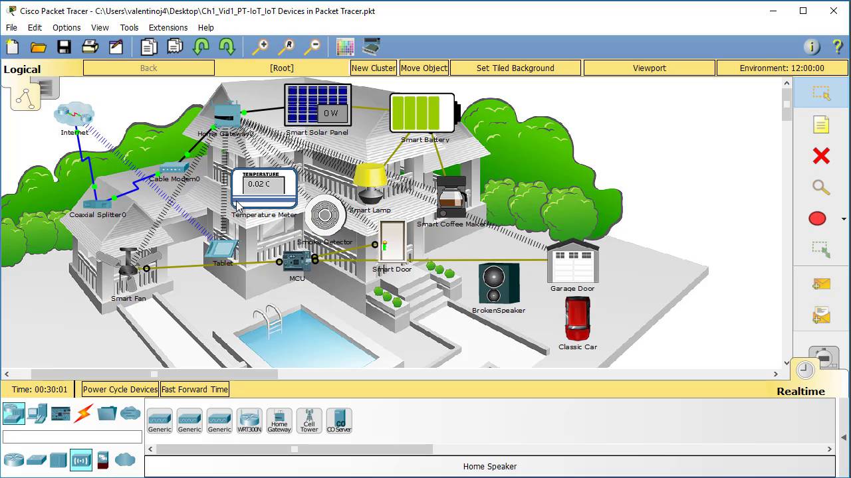Image resolution: width=851 pixels, height=478 pixels.
Task: Click the Zoom In magnifier icon
Action: 260,46
